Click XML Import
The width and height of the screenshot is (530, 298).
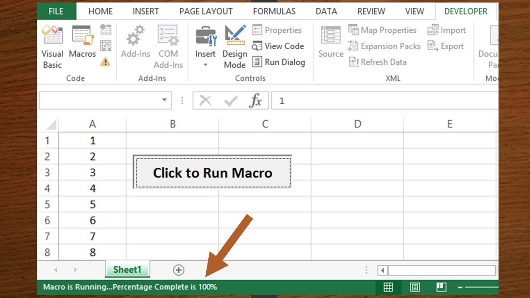click(x=446, y=30)
